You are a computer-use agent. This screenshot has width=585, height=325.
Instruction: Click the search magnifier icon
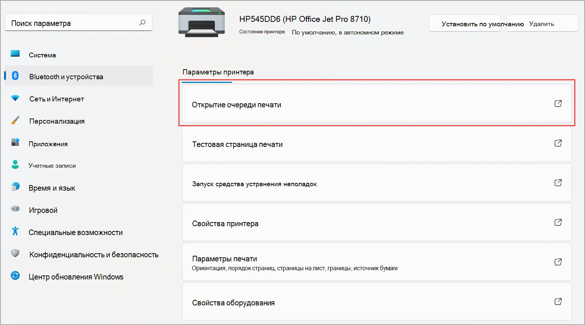click(142, 23)
